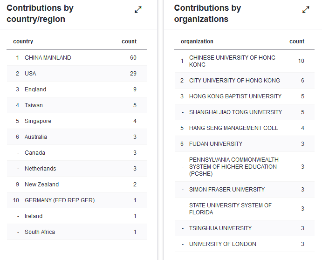Sort country table by count header
This screenshot has width=322, height=260.
(129, 41)
